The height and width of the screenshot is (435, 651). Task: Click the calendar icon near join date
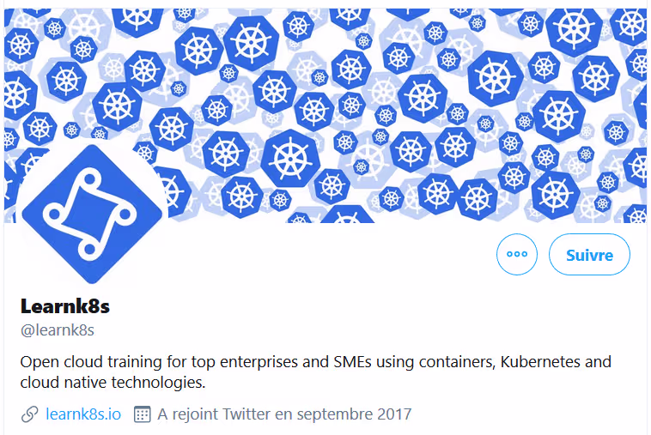[142, 414]
